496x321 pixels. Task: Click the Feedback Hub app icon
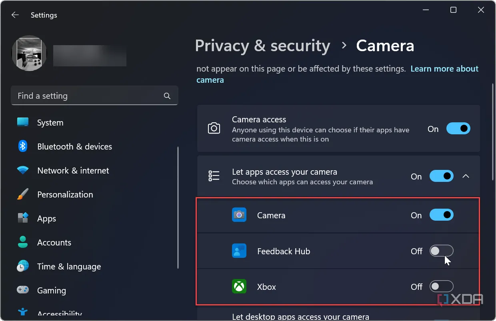click(x=239, y=251)
